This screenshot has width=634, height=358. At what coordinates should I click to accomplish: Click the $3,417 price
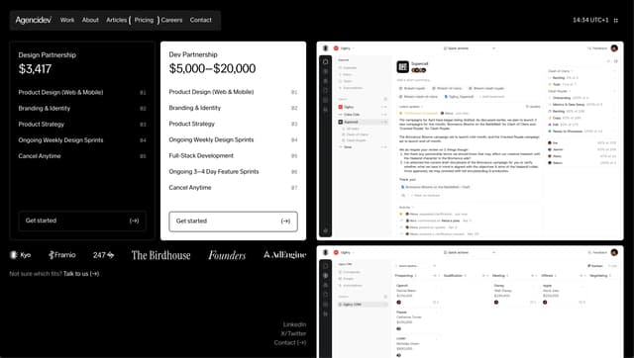tap(35, 69)
